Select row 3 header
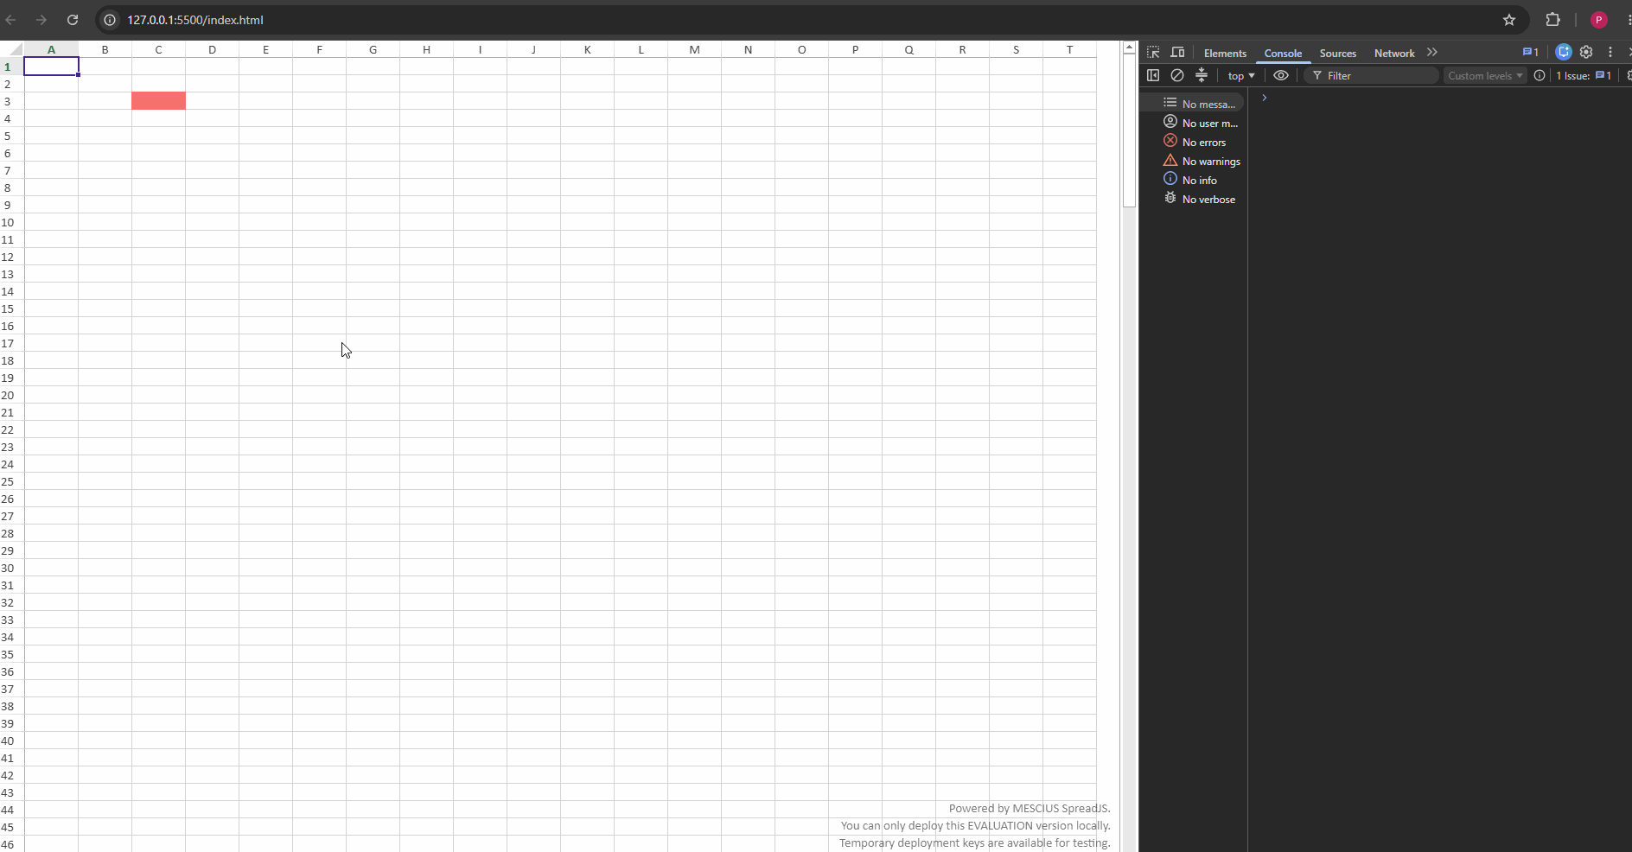Image resolution: width=1632 pixels, height=852 pixels. pyautogui.click(x=11, y=101)
